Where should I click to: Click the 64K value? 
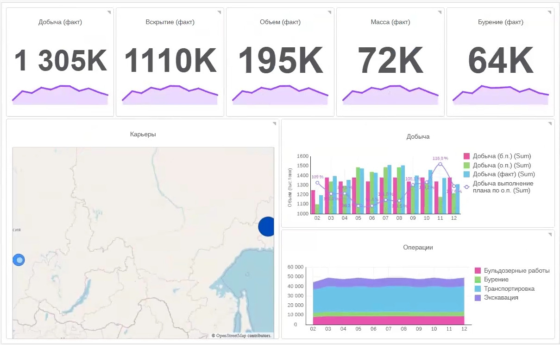tap(501, 61)
